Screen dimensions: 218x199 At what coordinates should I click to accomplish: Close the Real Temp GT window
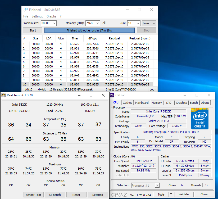(103, 95)
